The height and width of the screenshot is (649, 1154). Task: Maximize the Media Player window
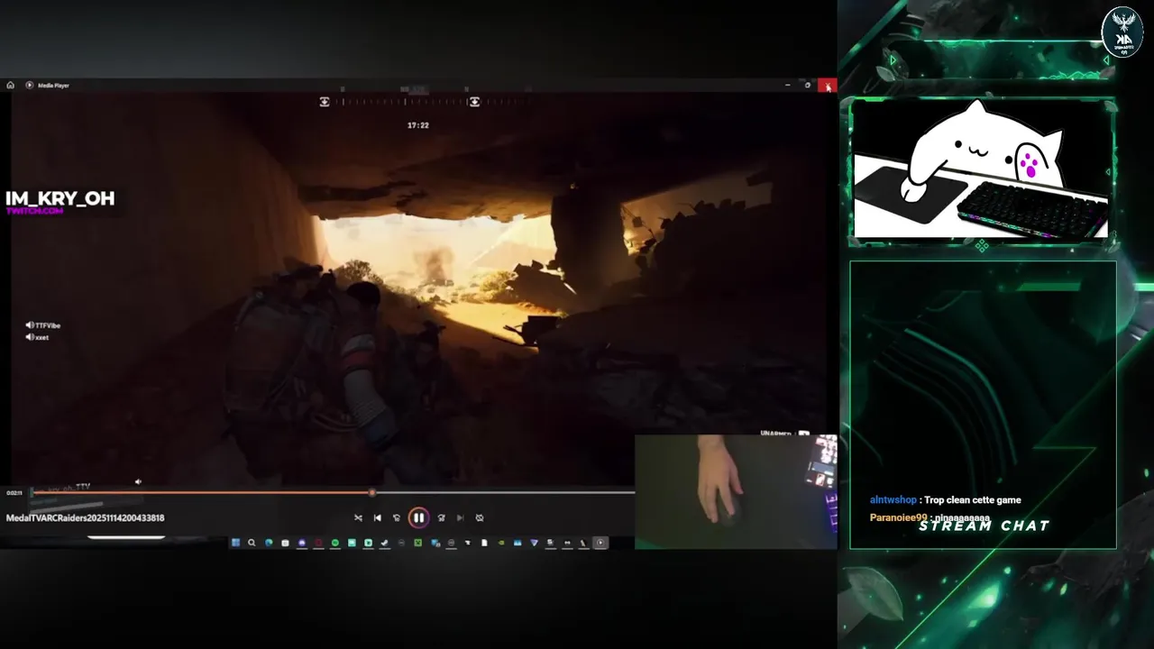(808, 86)
